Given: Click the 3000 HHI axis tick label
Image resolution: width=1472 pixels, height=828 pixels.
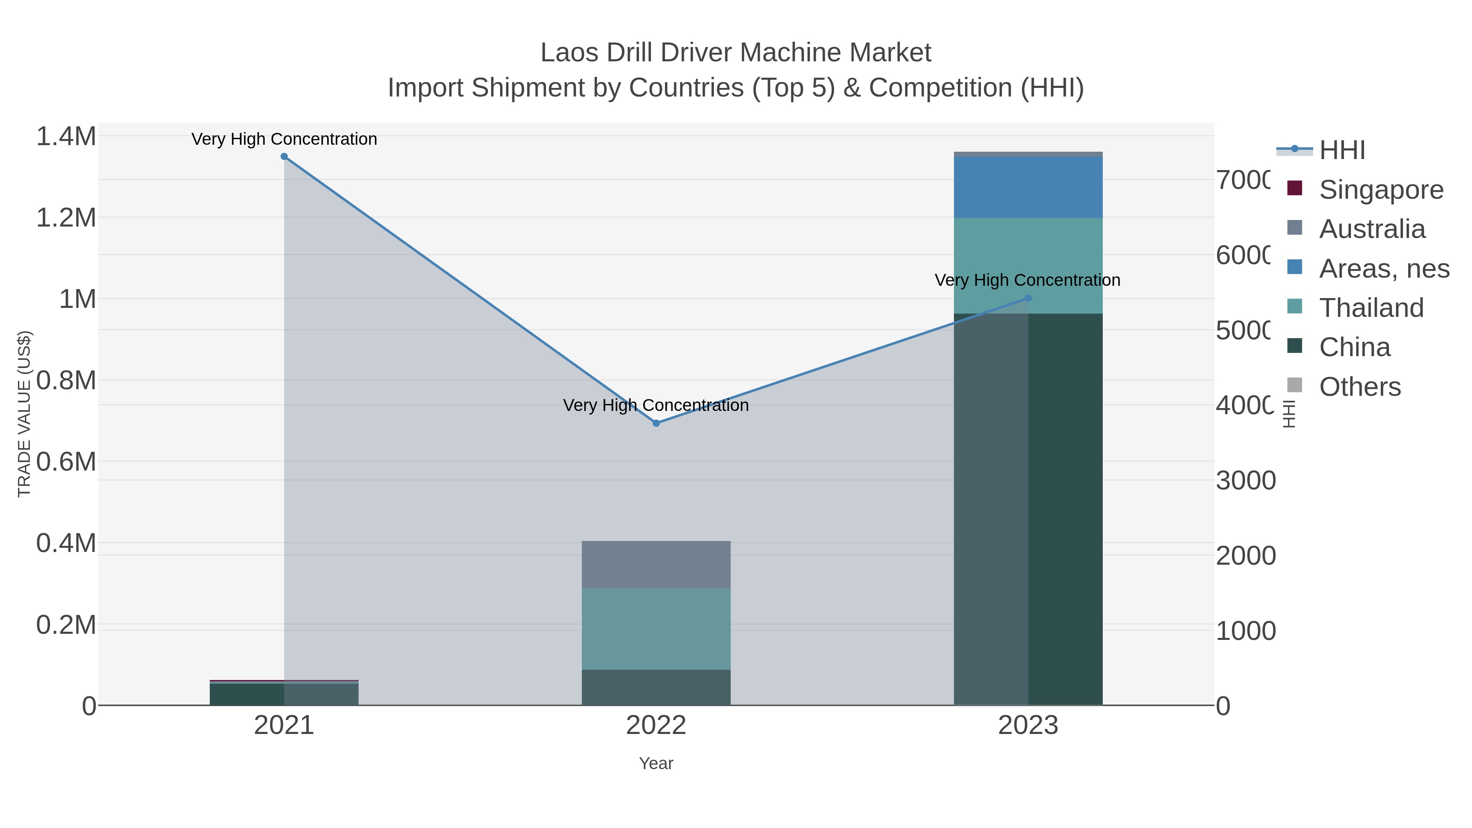Looking at the screenshot, I should (1246, 480).
